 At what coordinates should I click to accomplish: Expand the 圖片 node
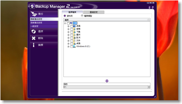(x=68, y=35)
